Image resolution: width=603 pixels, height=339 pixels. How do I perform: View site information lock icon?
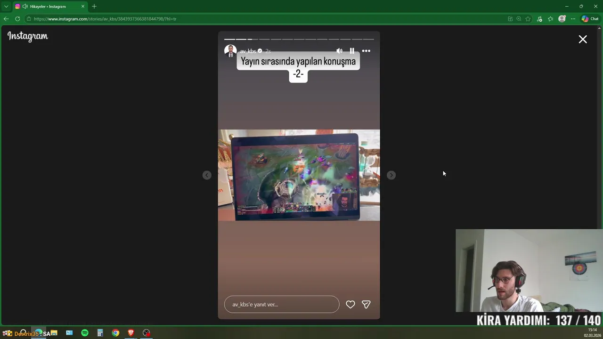click(x=29, y=19)
